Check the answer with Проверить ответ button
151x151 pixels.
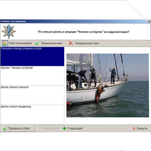(x=18, y=128)
